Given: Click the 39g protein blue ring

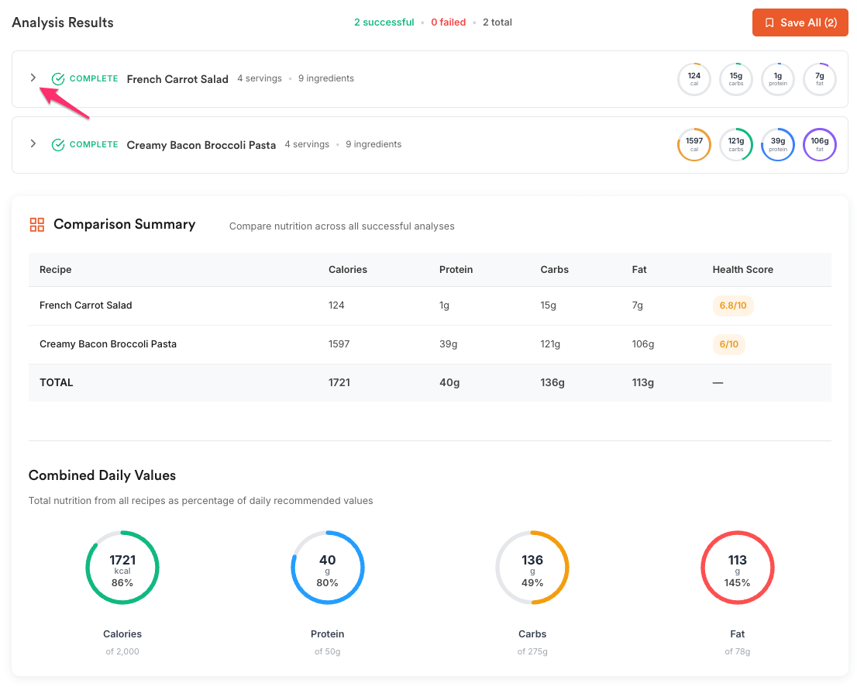Looking at the screenshot, I should point(778,144).
